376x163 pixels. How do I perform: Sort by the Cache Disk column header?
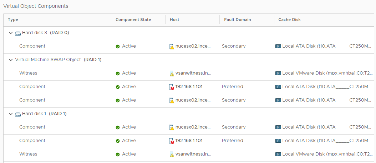point(289,20)
